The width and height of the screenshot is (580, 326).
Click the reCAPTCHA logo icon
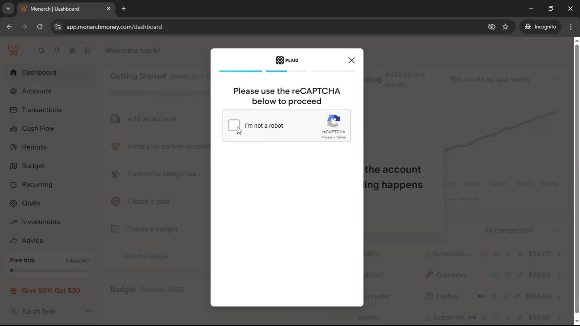[333, 121]
